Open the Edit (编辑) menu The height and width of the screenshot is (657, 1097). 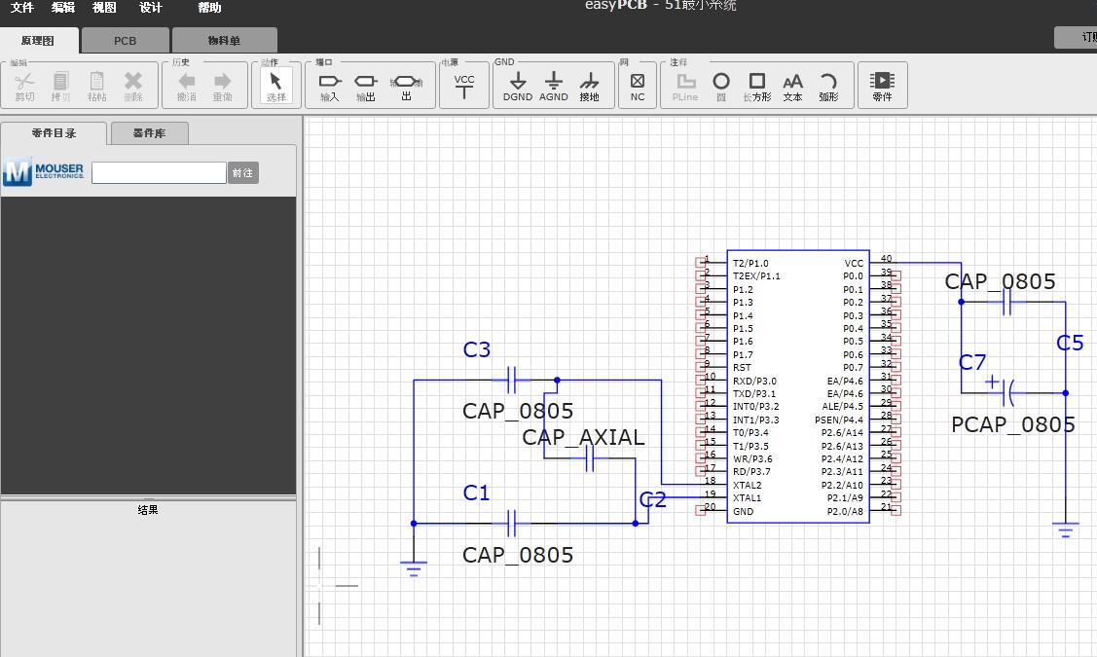[x=63, y=8]
